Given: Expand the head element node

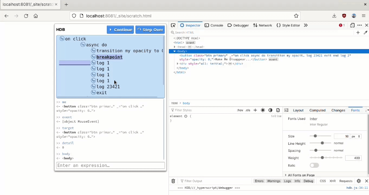Looking at the screenshot, I should pos(175,47).
